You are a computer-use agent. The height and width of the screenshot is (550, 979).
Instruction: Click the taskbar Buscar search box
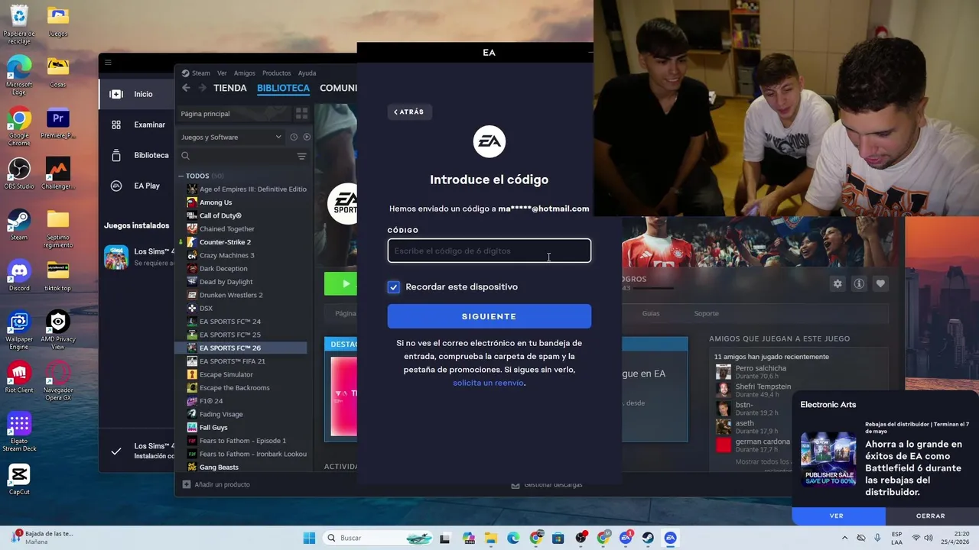[x=378, y=538]
